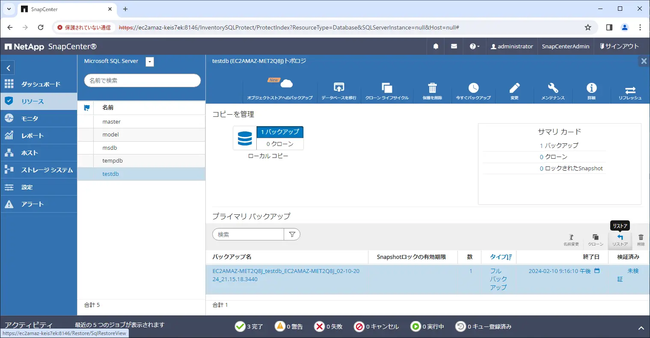This screenshot has width=650, height=338.
Task: Focus the search by name field
Action: (x=142, y=80)
